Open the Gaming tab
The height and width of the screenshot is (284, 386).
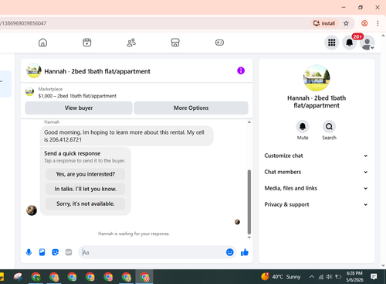click(219, 43)
